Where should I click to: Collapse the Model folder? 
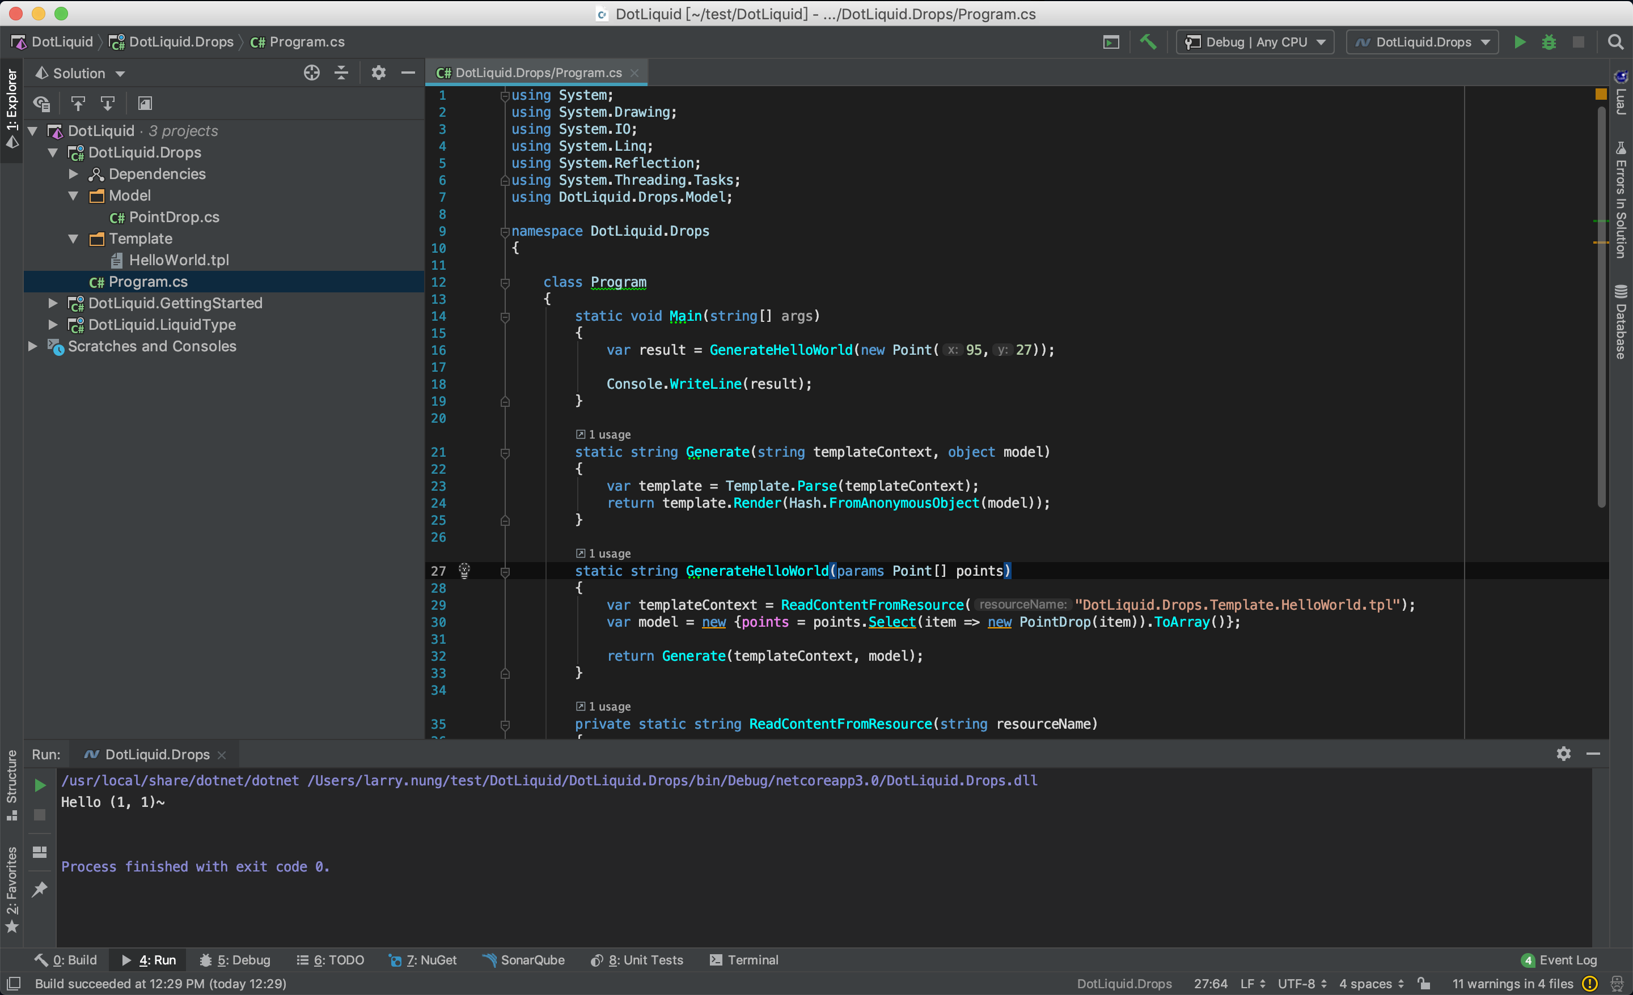pyautogui.click(x=74, y=195)
